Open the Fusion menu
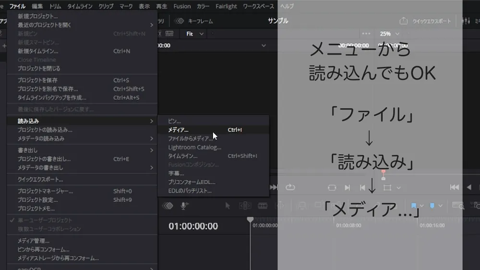Viewport: 480px width, 270px height. pyautogui.click(x=182, y=6)
